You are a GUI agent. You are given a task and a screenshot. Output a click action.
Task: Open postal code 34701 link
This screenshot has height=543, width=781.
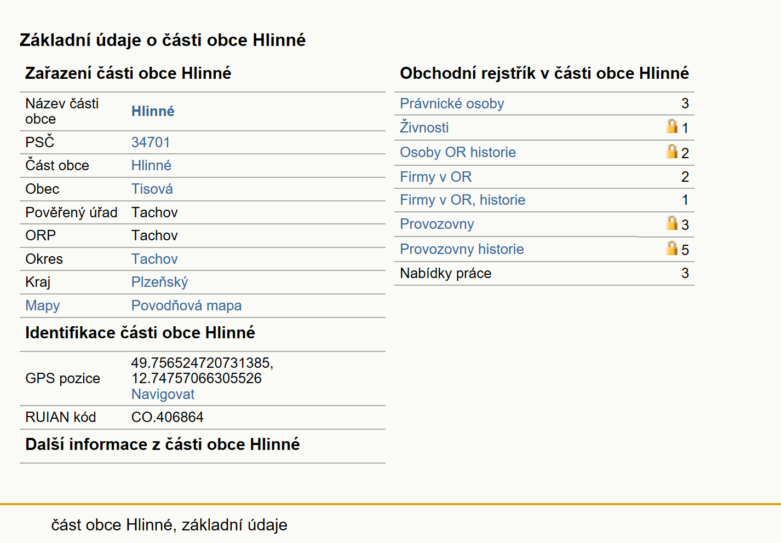(x=151, y=142)
